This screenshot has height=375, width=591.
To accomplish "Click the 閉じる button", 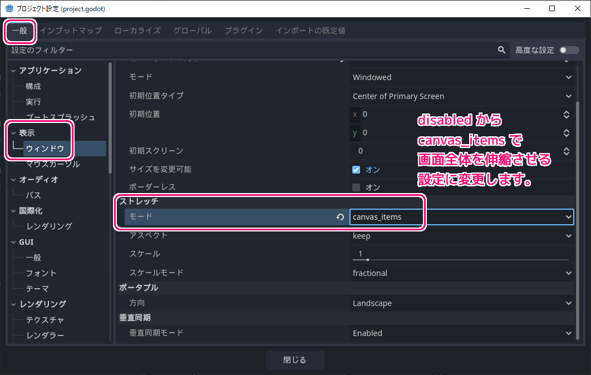I will [295, 360].
